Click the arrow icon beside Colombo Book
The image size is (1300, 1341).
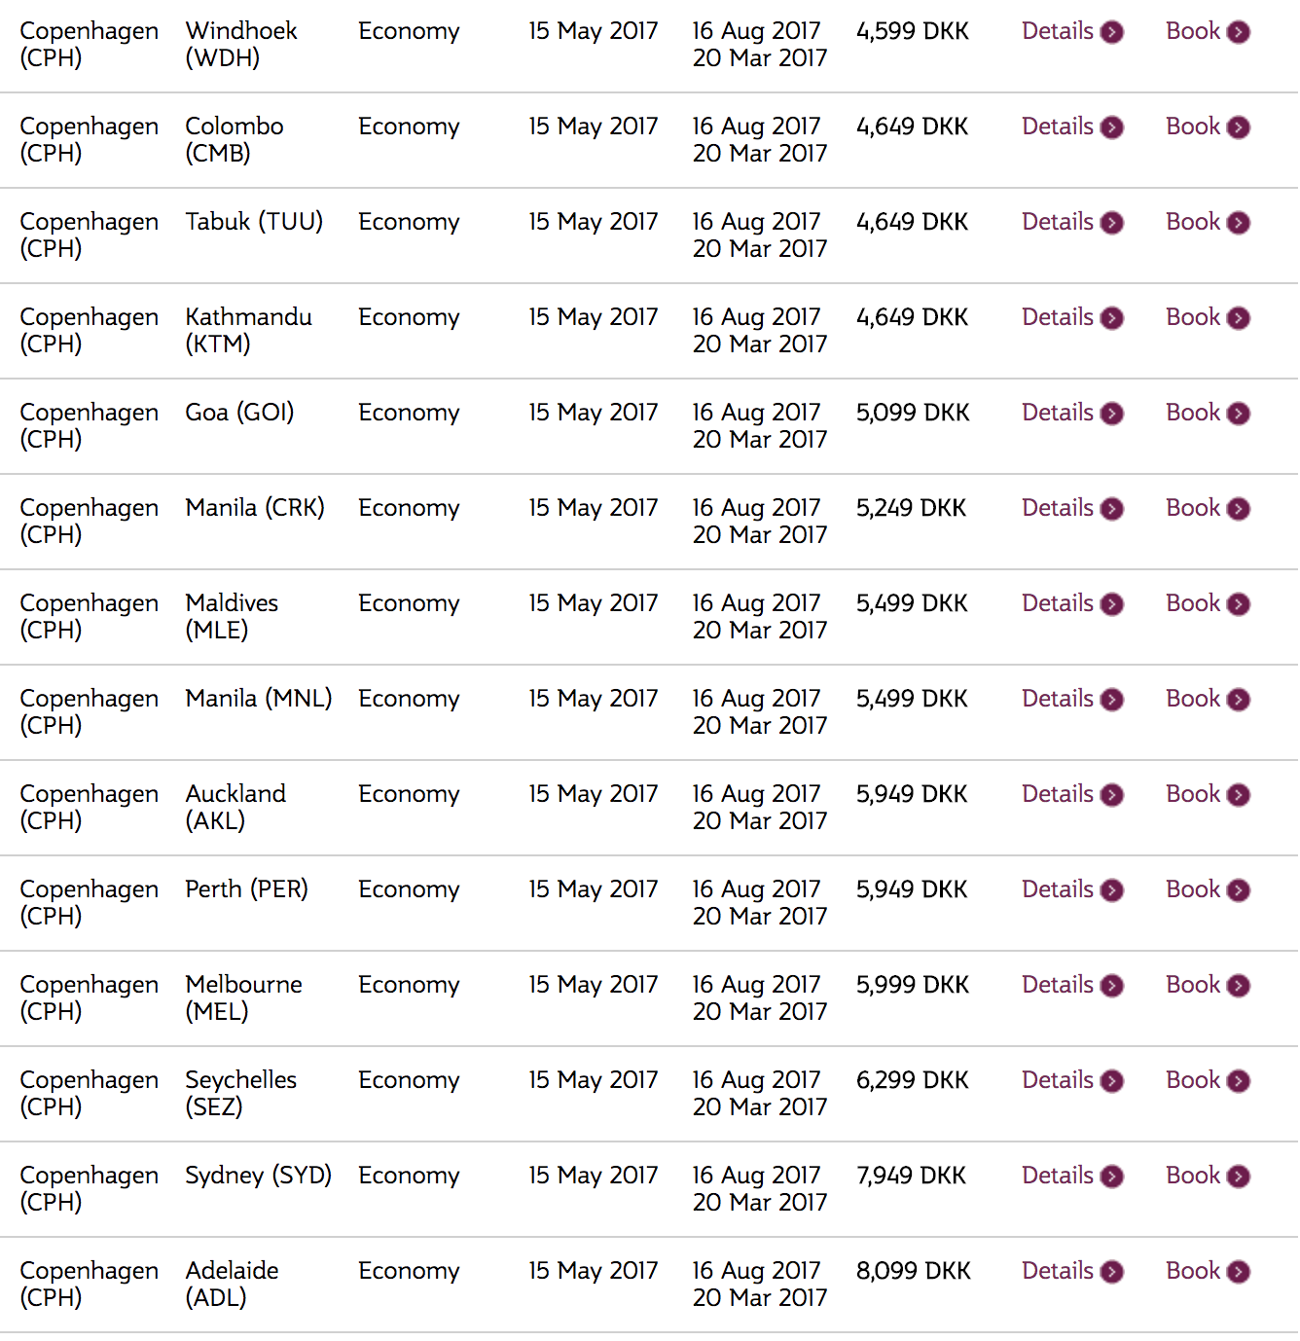pyautogui.click(x=1239, y=127)
